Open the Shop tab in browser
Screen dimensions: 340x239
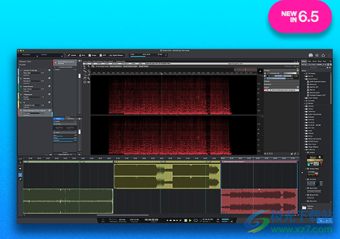[x=320, y=62]
